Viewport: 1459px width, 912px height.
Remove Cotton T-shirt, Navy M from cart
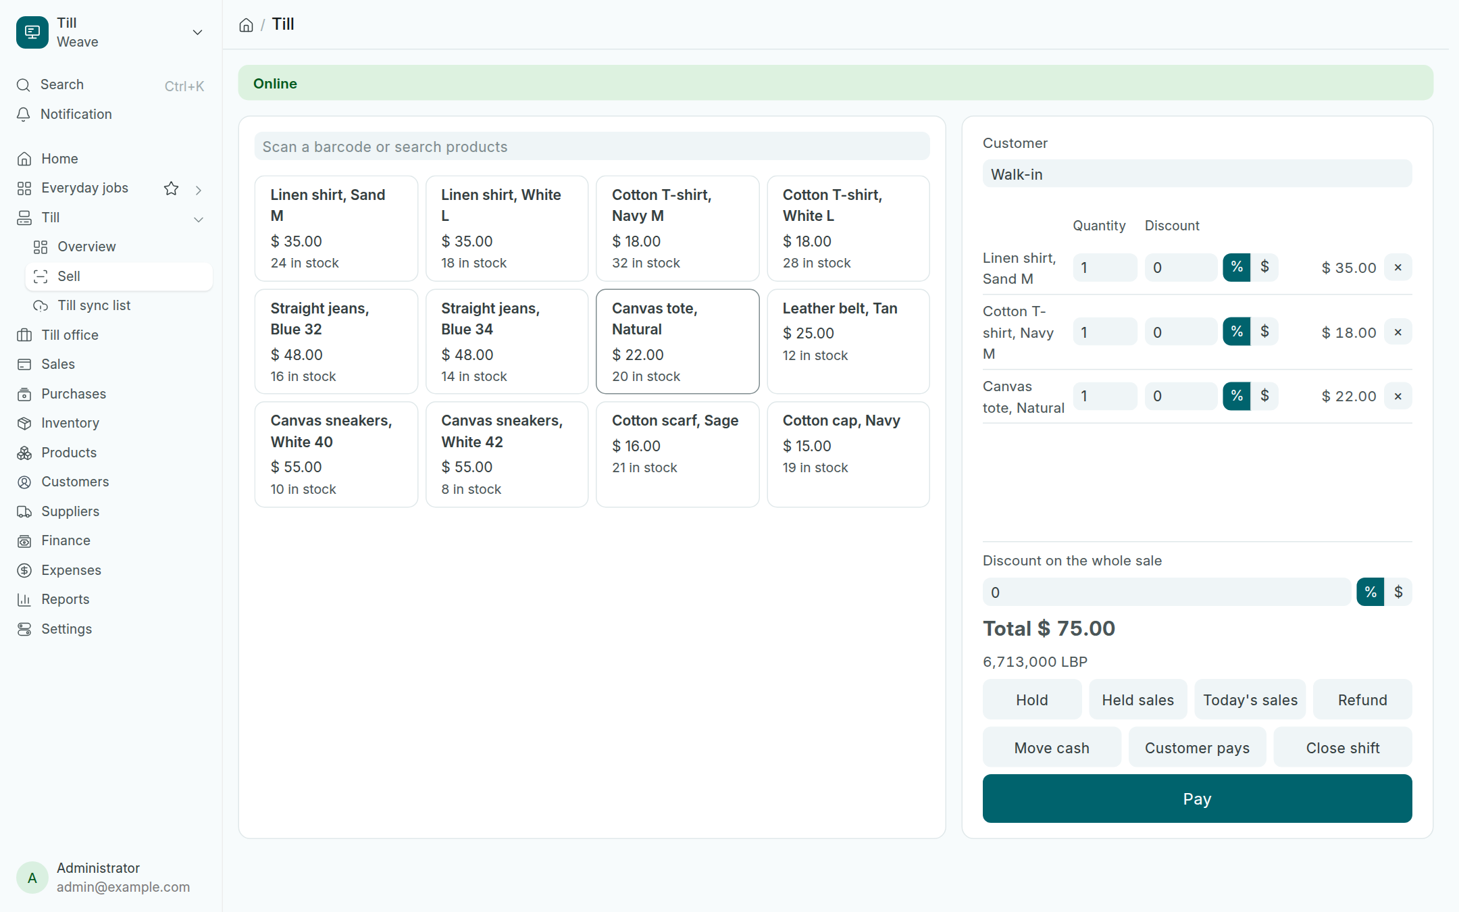coord(1398,332)
